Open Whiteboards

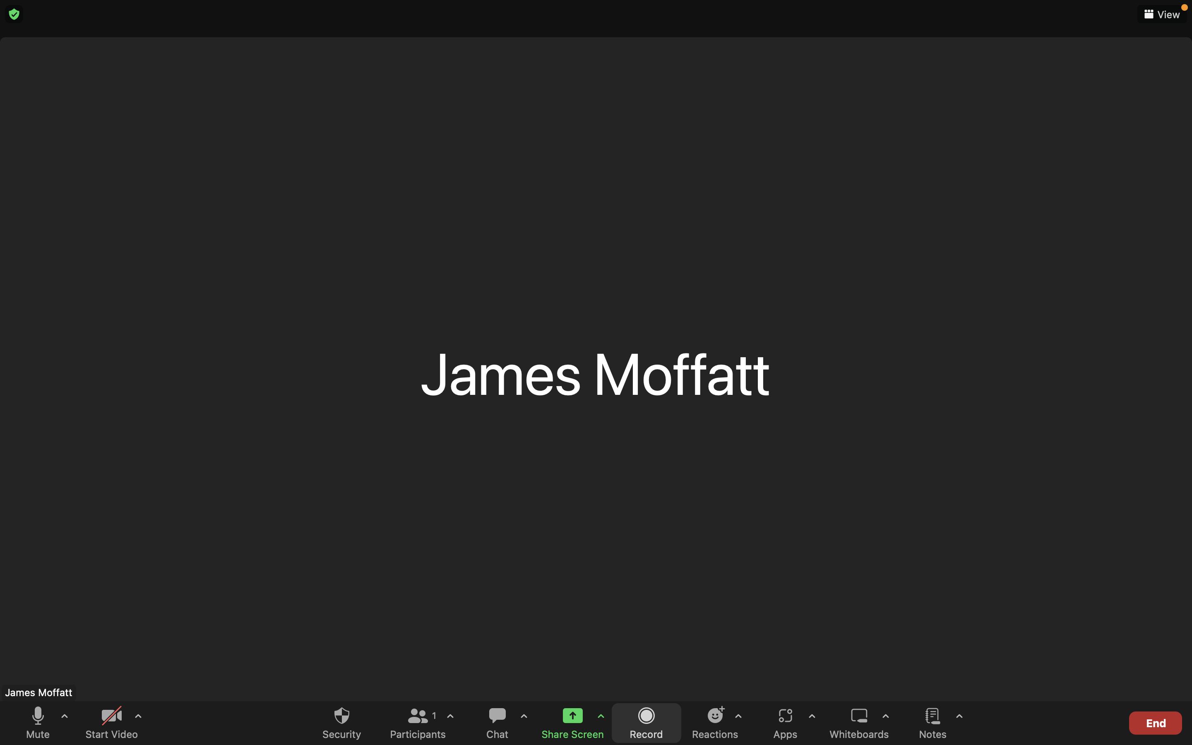858,722
